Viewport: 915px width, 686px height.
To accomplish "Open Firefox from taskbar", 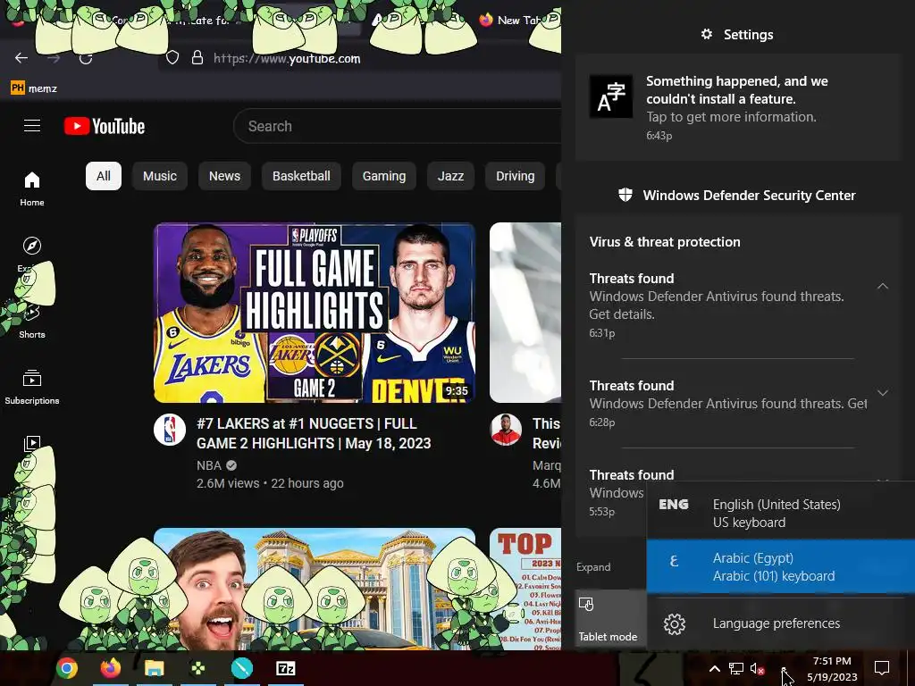I will [110, 668].
